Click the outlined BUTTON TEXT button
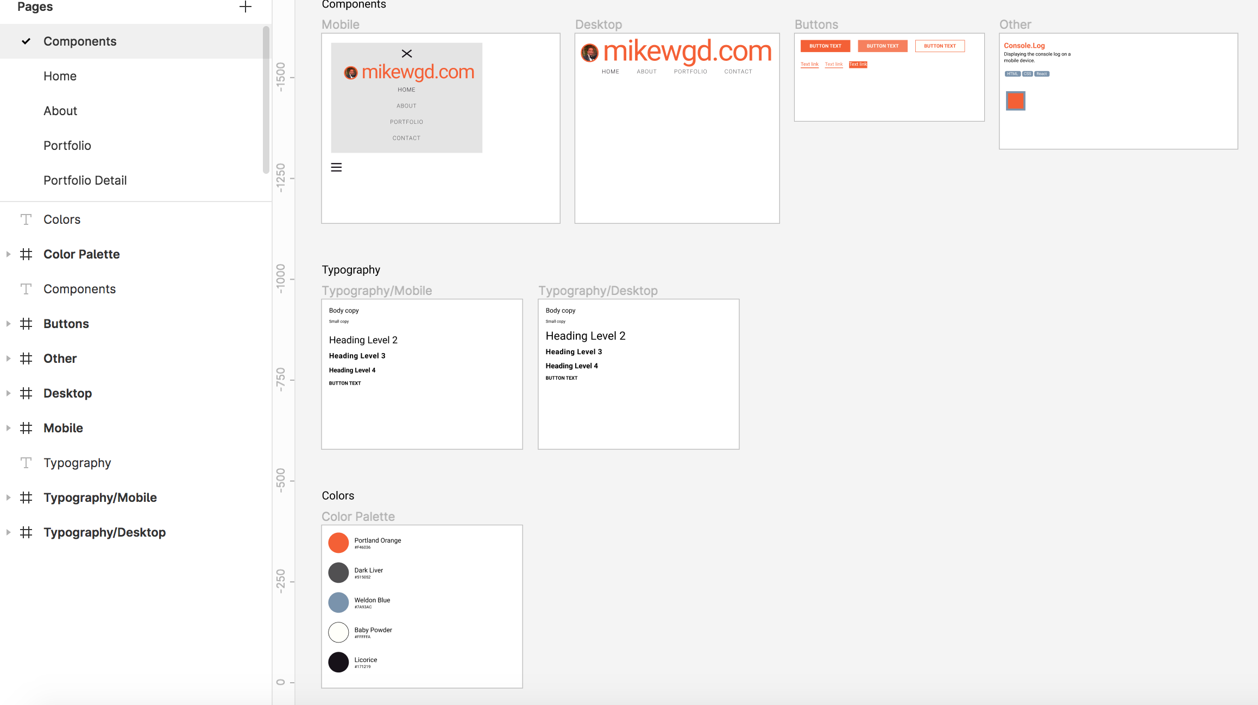The image size is (1258, 705). point(940,46)
